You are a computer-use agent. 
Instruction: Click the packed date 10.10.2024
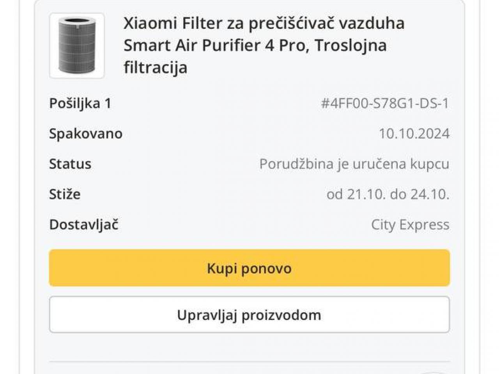[x=414, y=134]
